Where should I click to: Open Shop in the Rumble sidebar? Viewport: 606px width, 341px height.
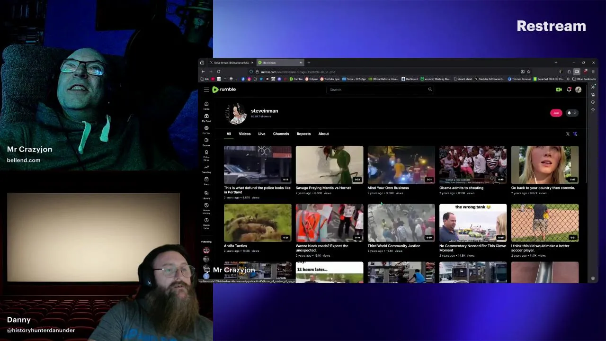pyautogui.click(x=206, y=181)
